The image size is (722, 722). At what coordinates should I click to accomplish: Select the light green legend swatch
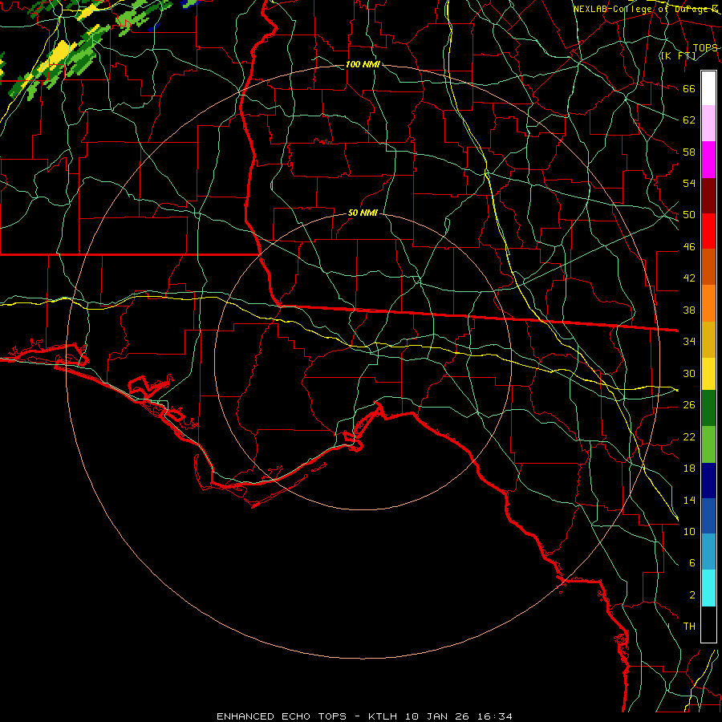point(708,444)
